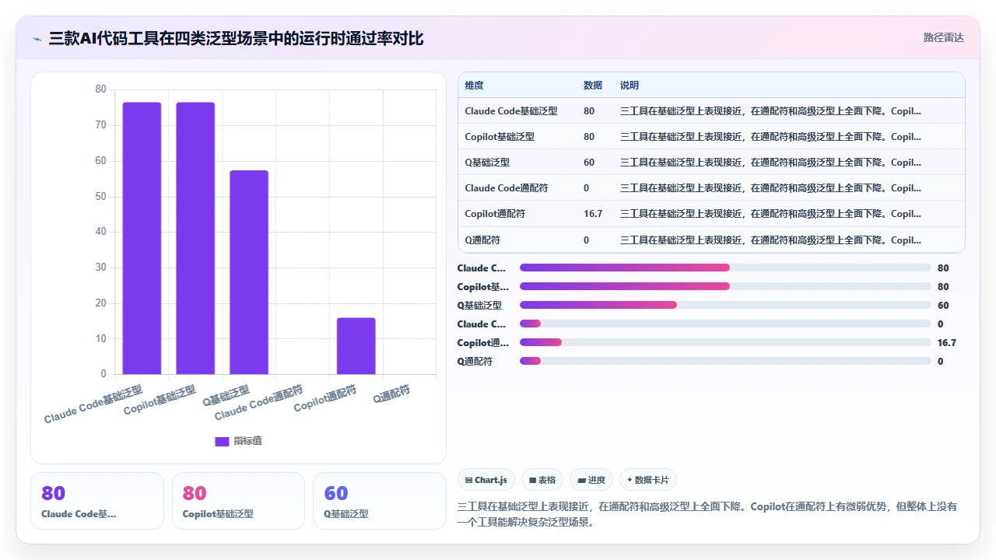Click the 16.7 progress value
This screenshot has width=996, height=560.
[947, 342]
